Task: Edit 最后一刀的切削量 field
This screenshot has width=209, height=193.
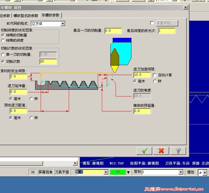Action: click(x=113, y=31)
